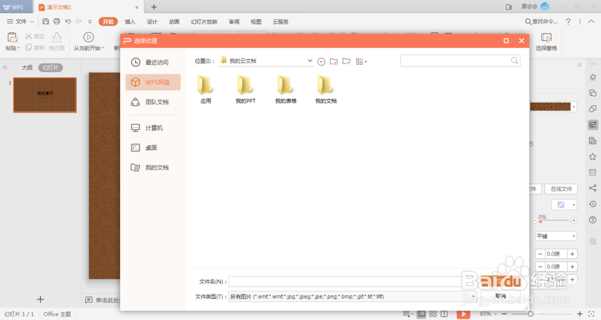The height and width of the screenshot is (320, 601).
Task: Open the 我的文档 folder in file list
Action: 326,89
